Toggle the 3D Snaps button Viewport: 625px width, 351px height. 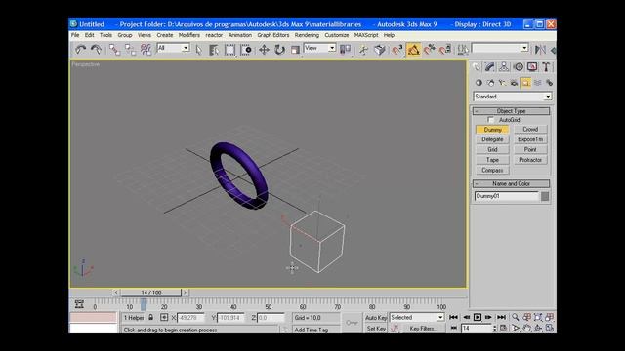(x=397, y=50)
